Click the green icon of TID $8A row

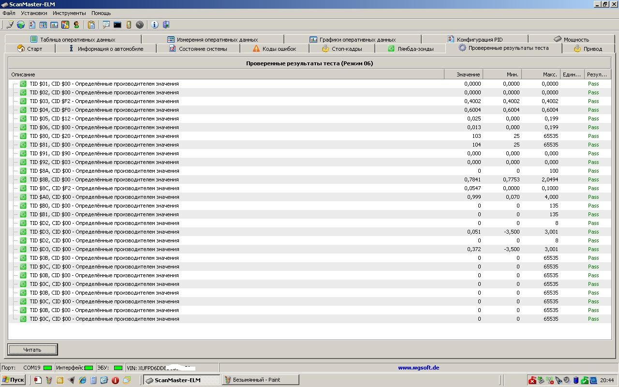point(23,171)
